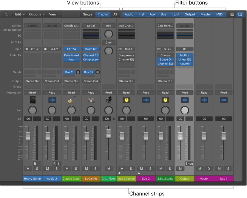Toggle the Audio filter button
The image size is (247, 198).
pyautogui.click(x=129, y=14)
